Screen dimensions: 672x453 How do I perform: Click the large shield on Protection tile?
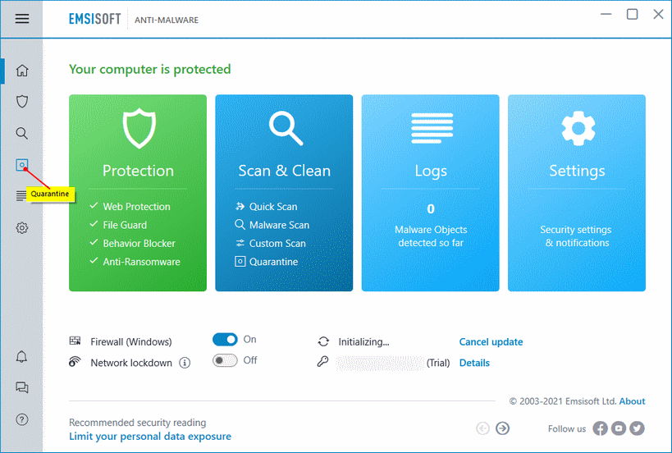(139, 128)
